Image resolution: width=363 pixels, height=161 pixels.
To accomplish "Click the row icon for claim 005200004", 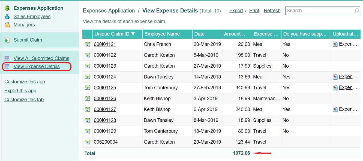I will tap(87, 142).
